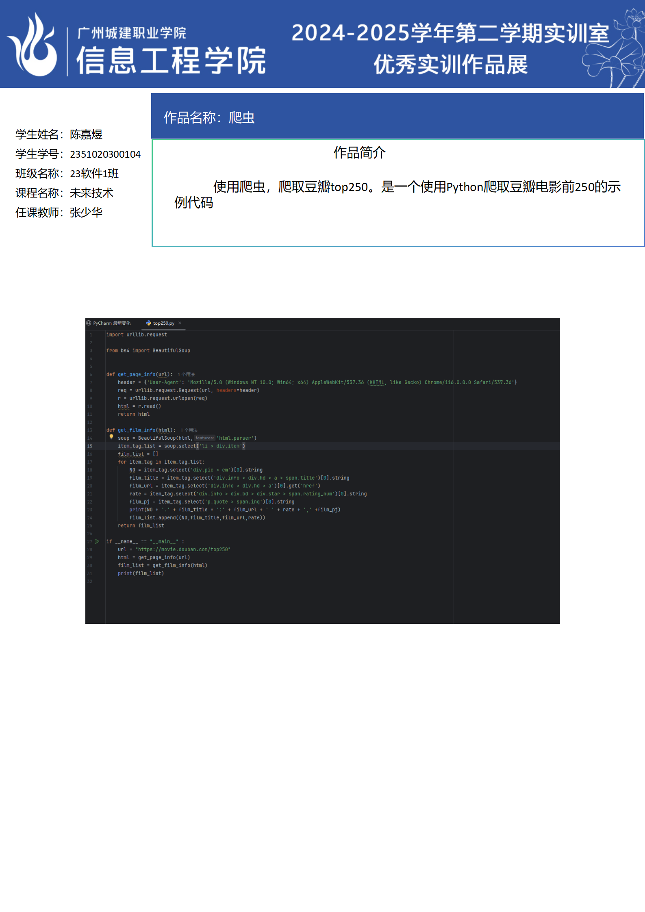The height and width of the screenshot is (912, 645).
Task: Click the 'features:' parameter hint on line 14
Action: point(204,438)
